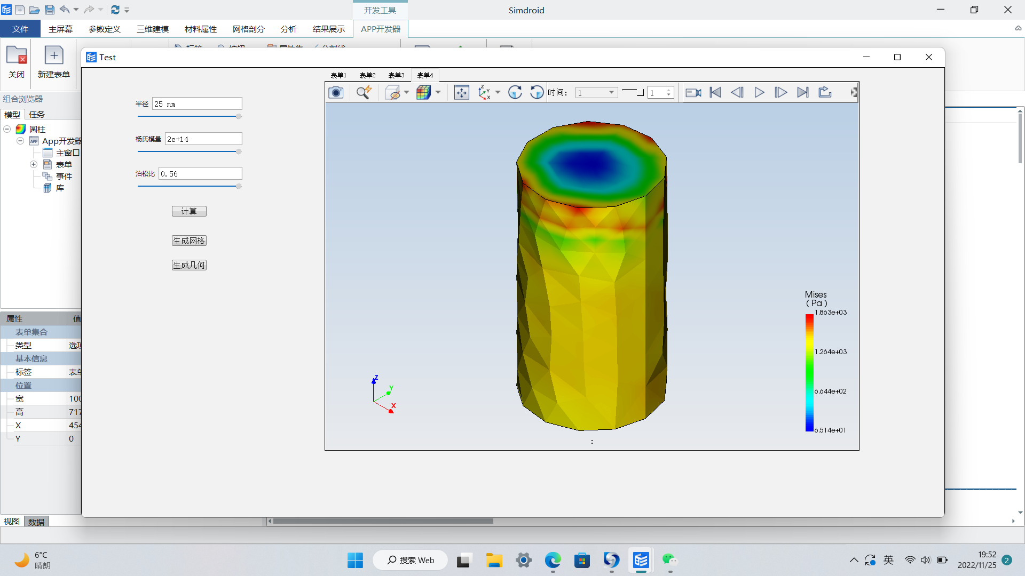Collapse the App开发器 tree node

pyautogui.click(x=20, y=141)
